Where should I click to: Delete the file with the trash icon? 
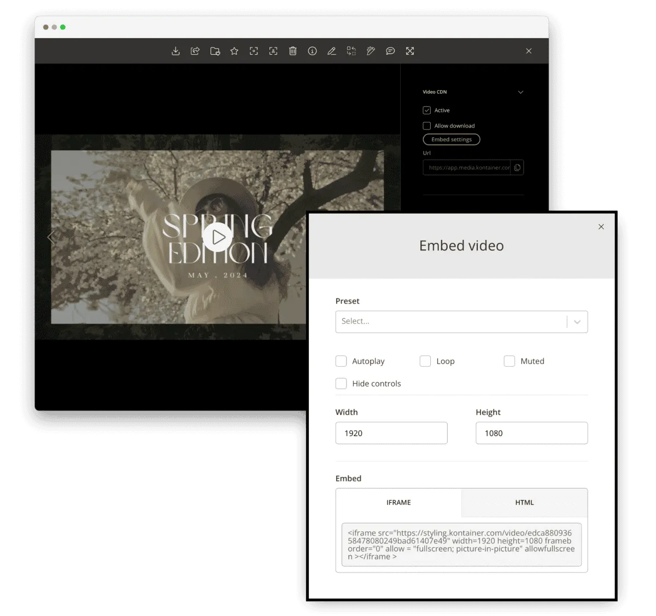click(293, 51)
